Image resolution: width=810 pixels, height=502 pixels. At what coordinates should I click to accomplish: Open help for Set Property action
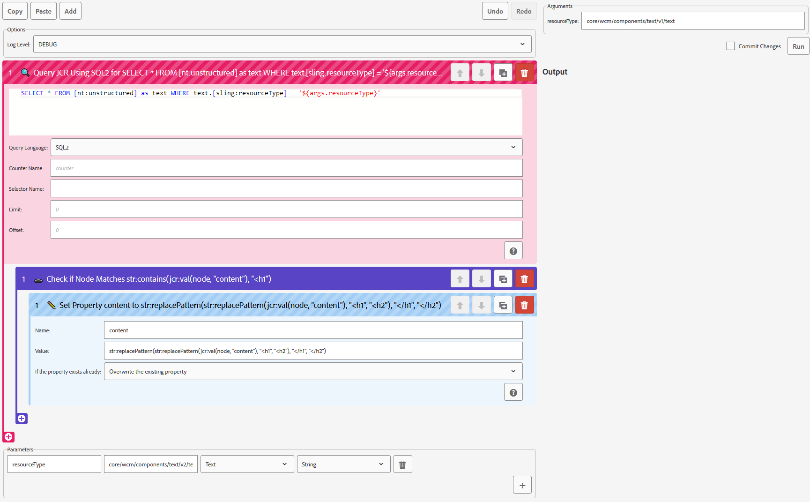click(x=513, y=392)
